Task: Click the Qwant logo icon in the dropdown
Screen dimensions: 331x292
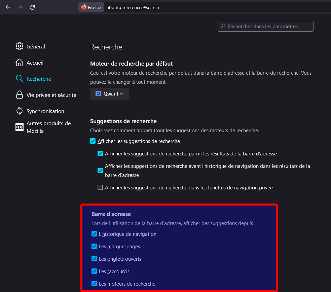Action: (x=98, y=94)
